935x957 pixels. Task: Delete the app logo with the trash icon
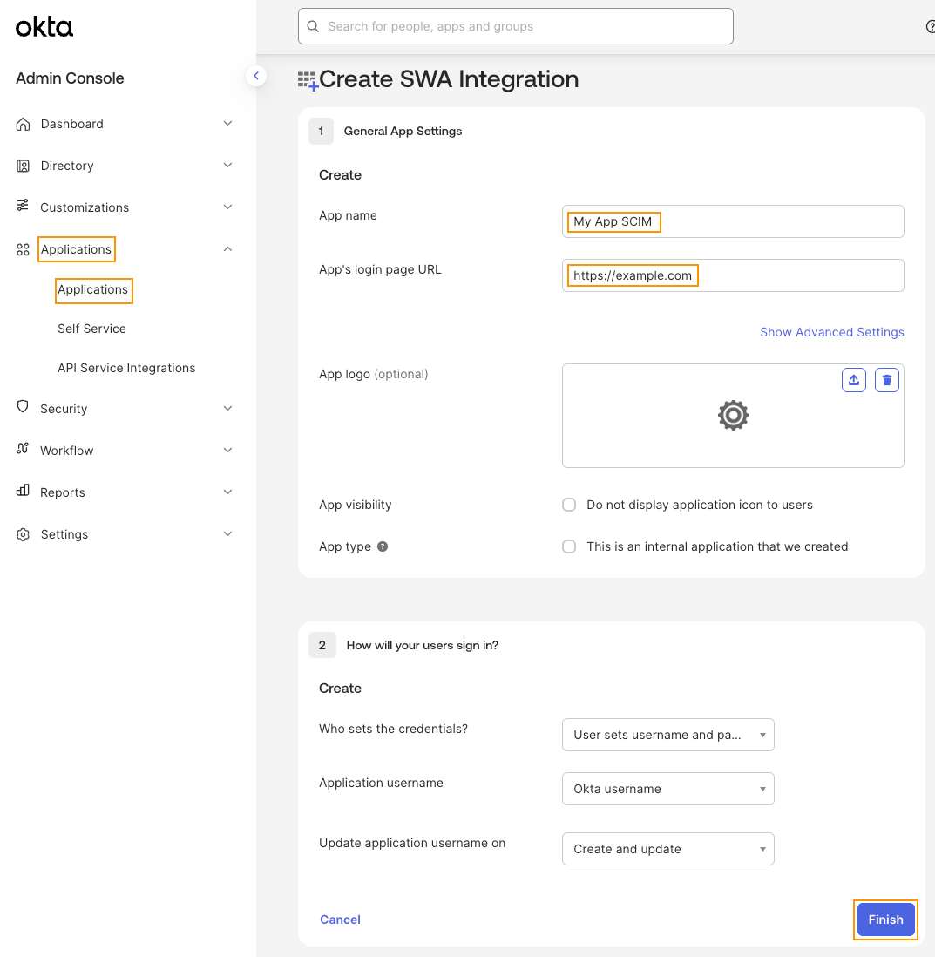pyautogui.click(x=887, y=380)
